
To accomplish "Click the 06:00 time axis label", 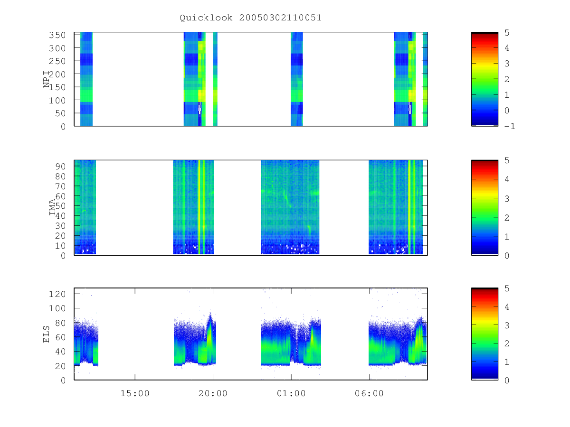I will 369,393.
